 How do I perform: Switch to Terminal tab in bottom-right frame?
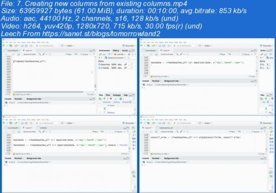(156, 158)
